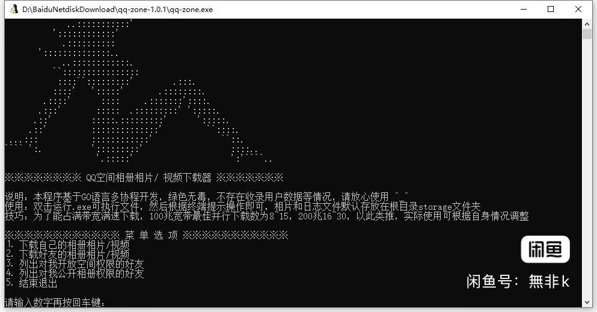
Task: Click menu option 2 下载好友的相册相片/视频
Action: point(68,254)
